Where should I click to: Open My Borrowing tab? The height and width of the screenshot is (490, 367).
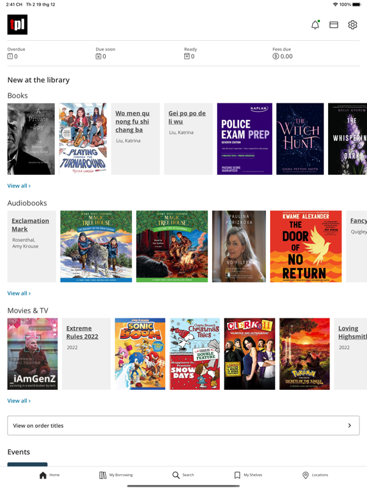click(116, 475)
